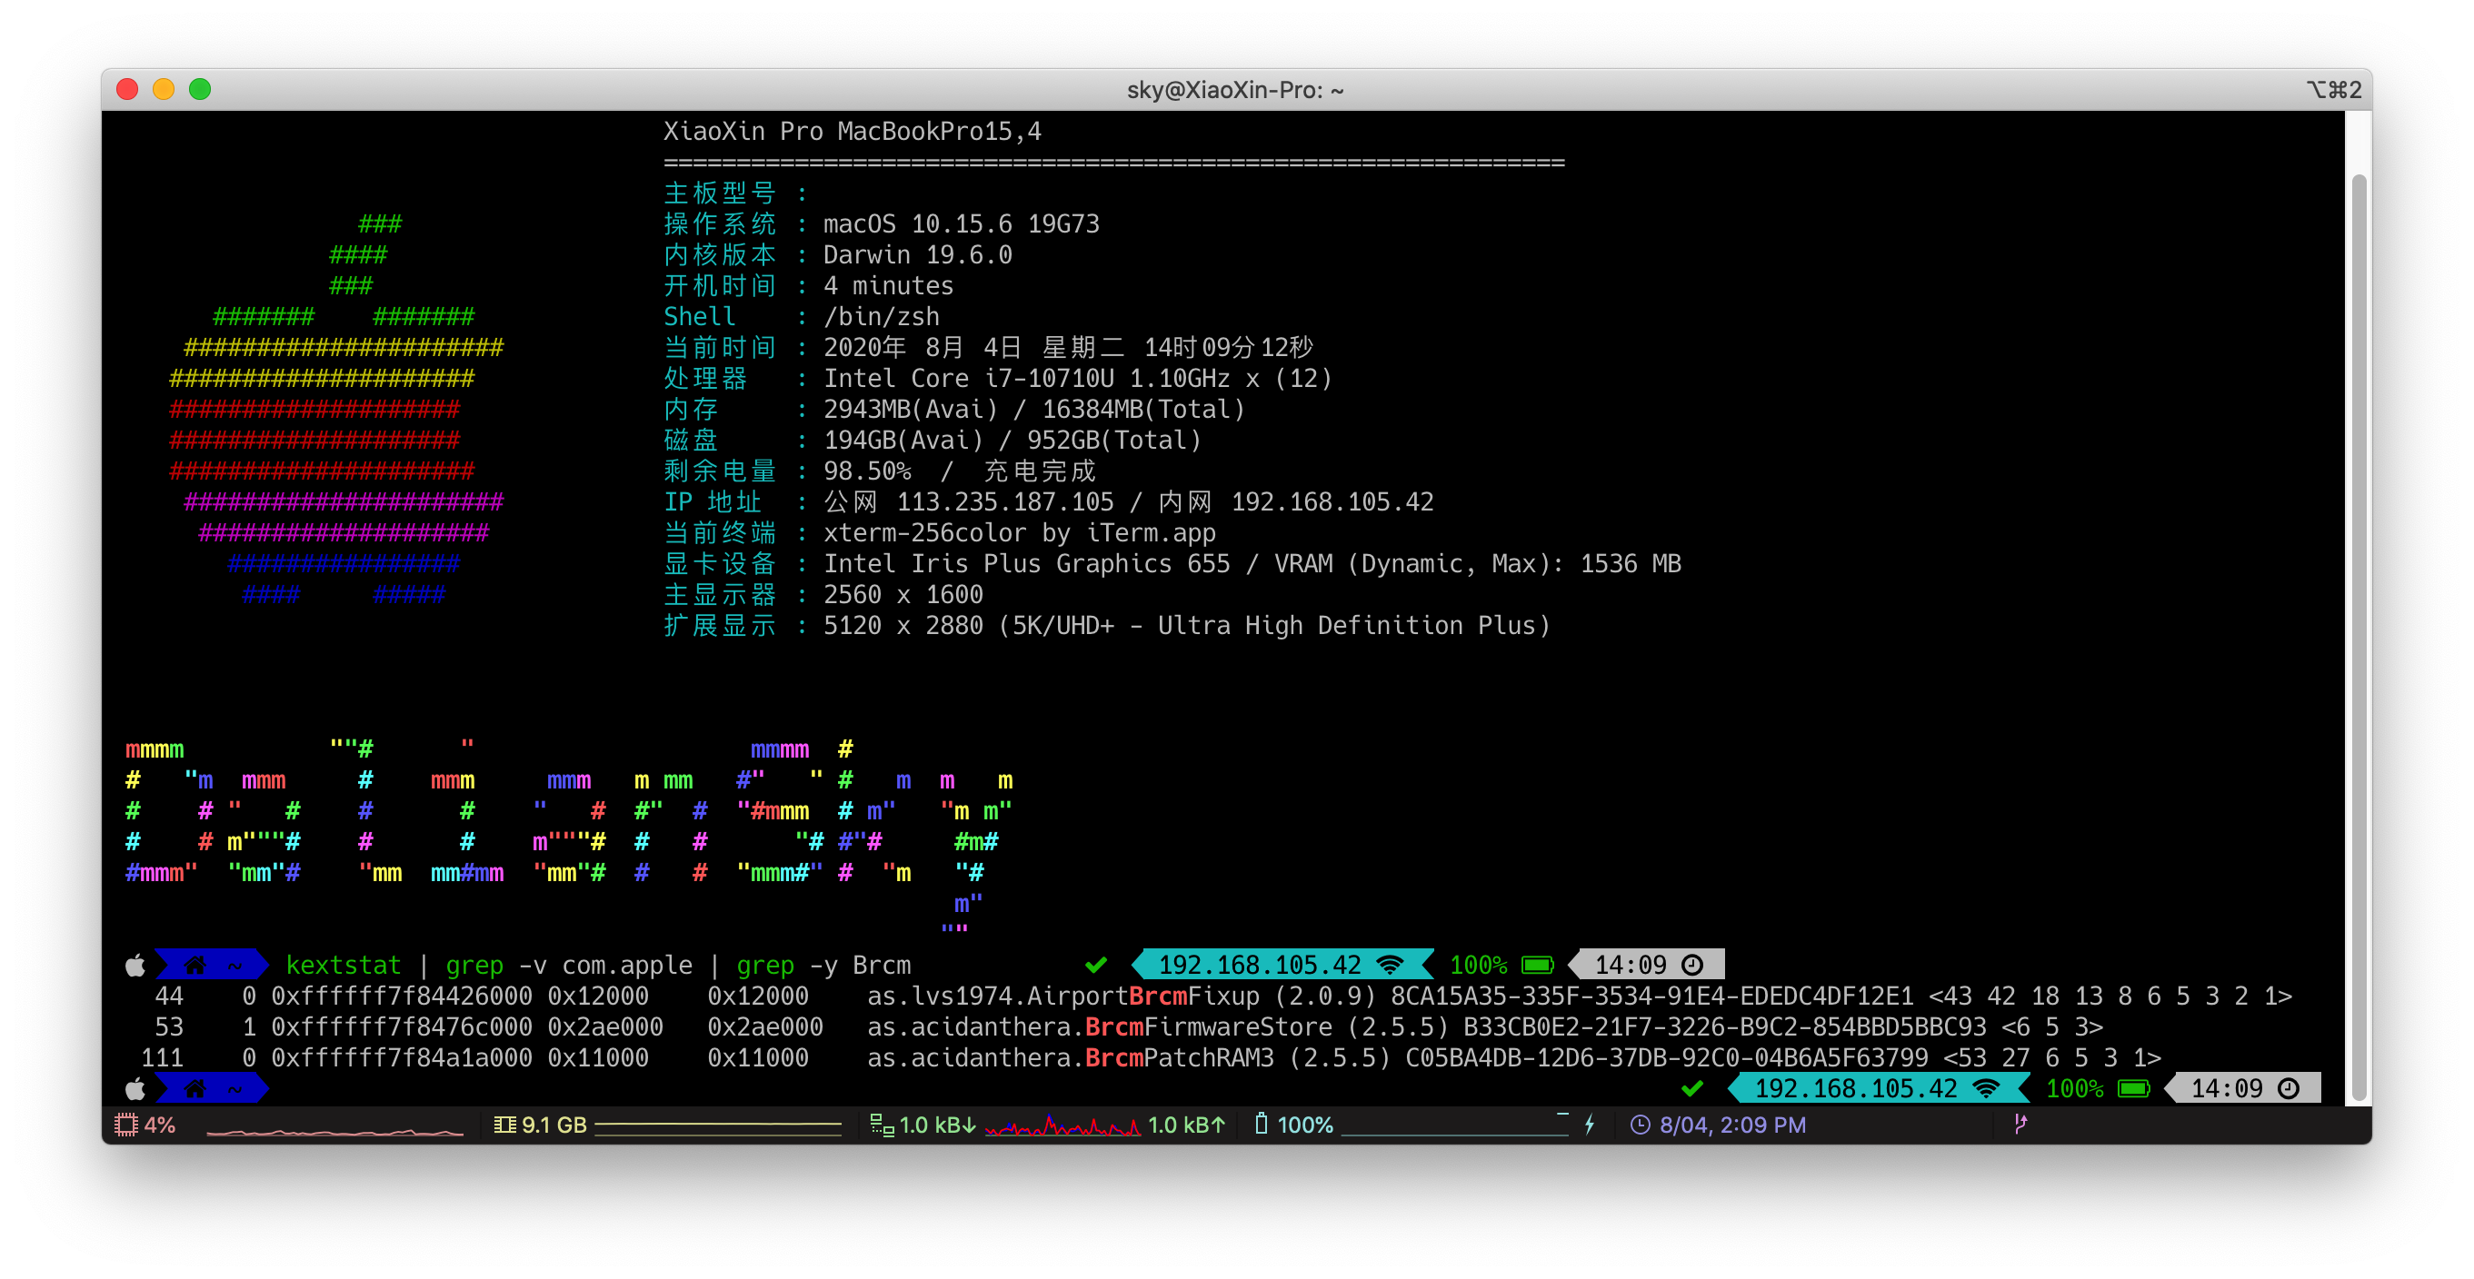Click the CPU chip icon in status bar
The image size is (2474, 1279).
(125, 1125)
